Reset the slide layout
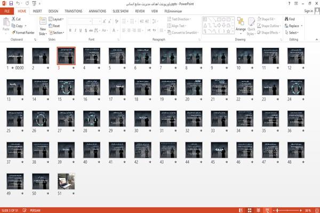Image resolution: width=320 pixels, height=213 pixels. (x=54, y=26)
